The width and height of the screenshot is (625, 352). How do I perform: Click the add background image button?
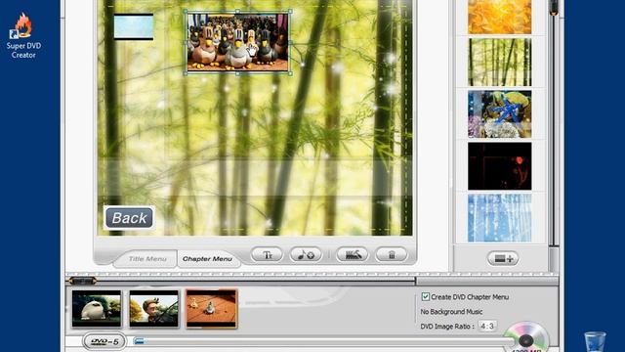[x=503, y=258]
